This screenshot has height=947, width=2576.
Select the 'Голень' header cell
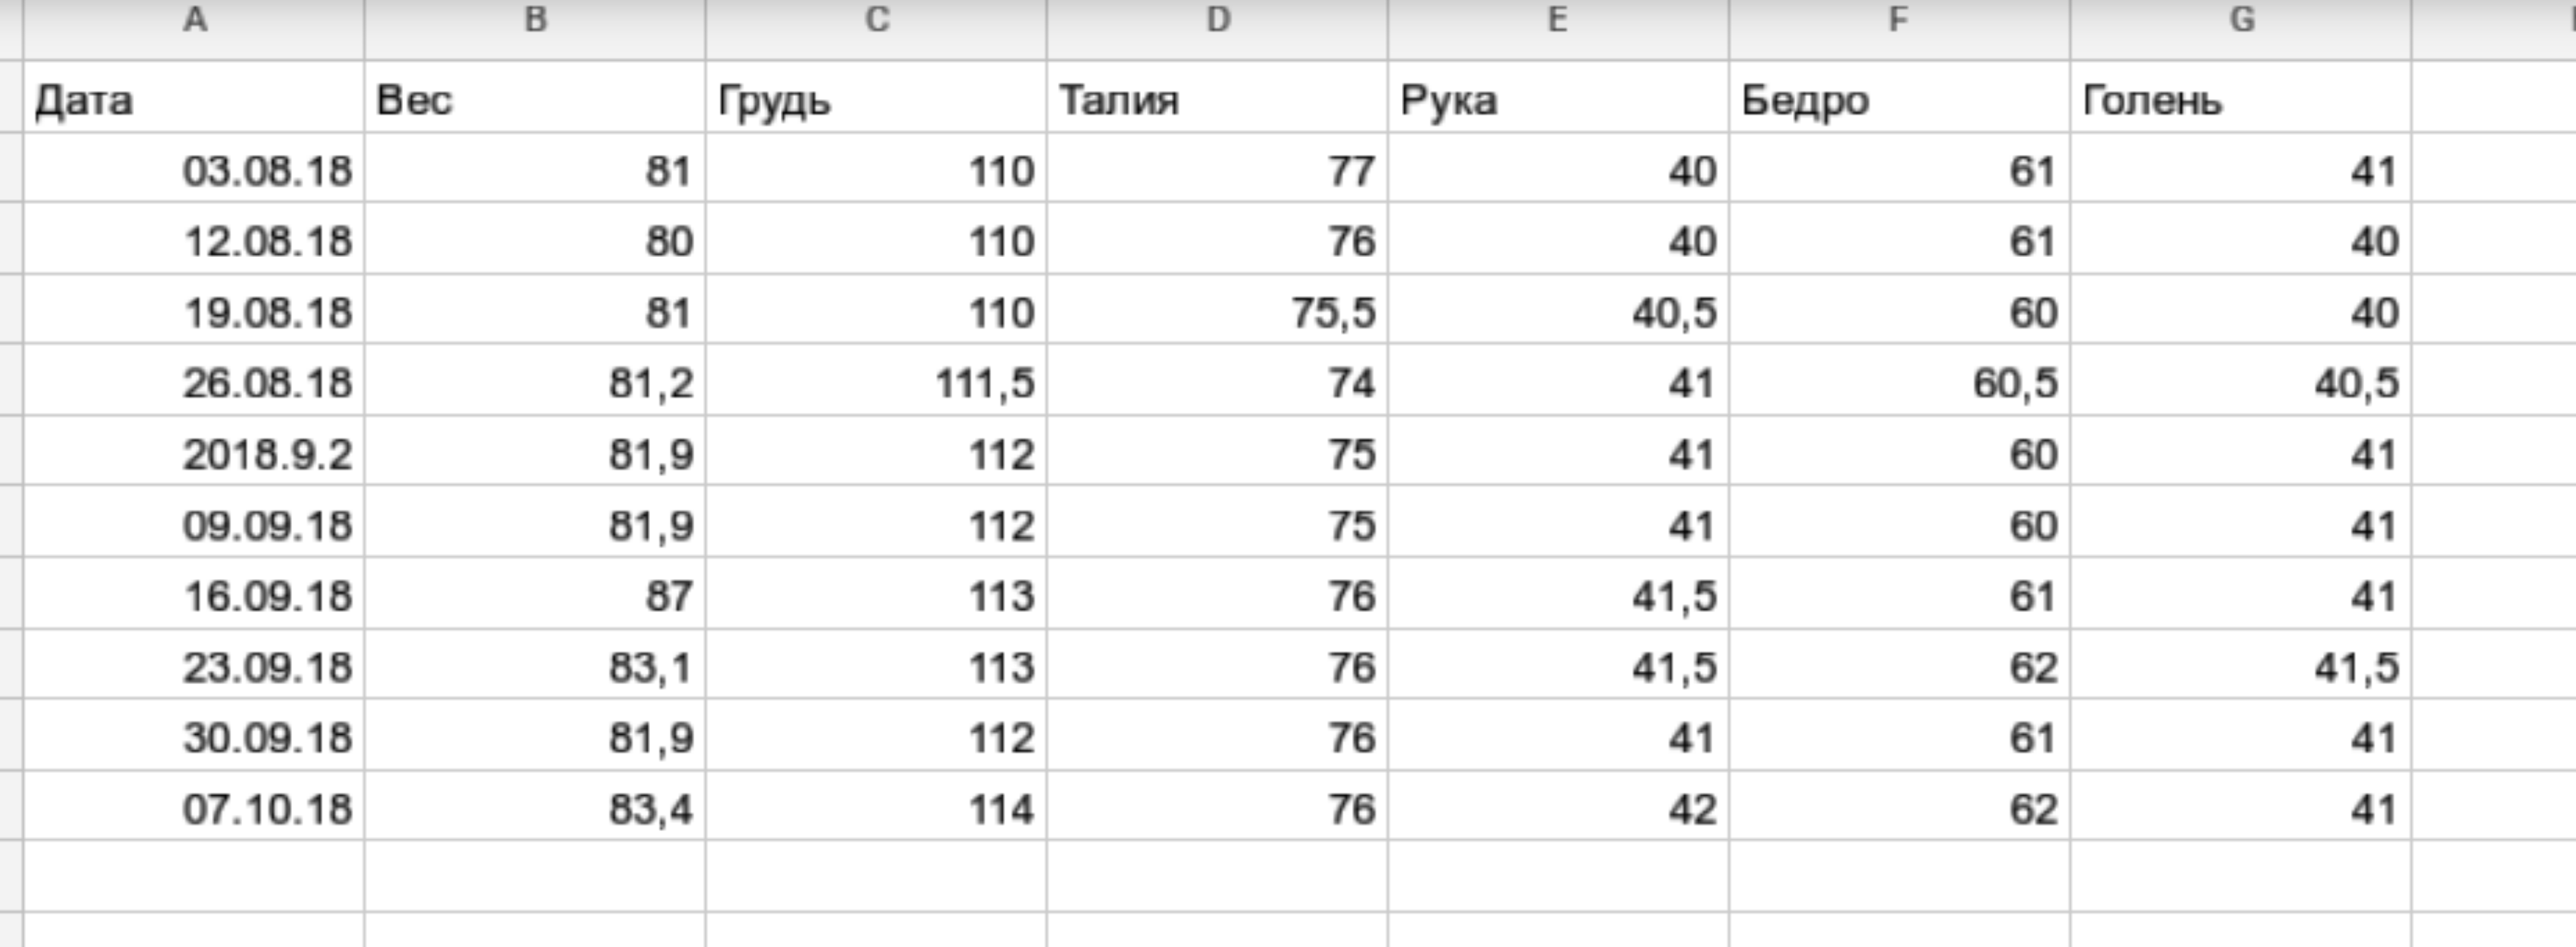coord(2241,100)
